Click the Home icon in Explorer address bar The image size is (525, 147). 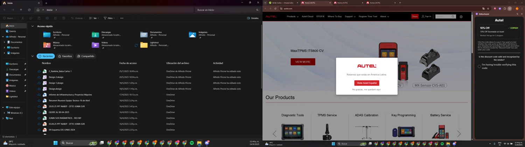pos(38,10)
